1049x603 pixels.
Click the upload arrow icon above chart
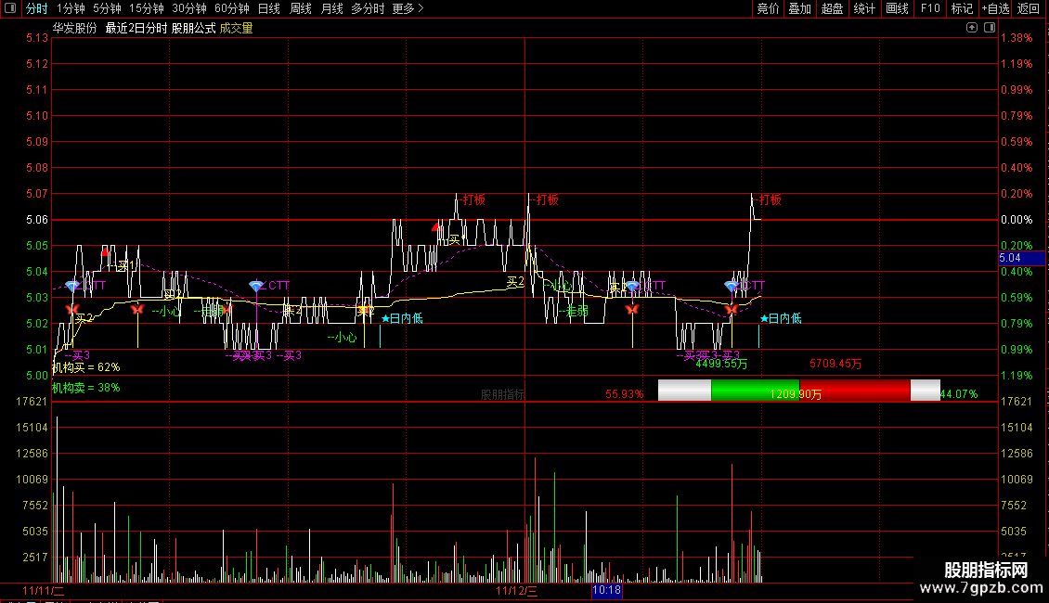pyautogui.click(x=971, y=28)
